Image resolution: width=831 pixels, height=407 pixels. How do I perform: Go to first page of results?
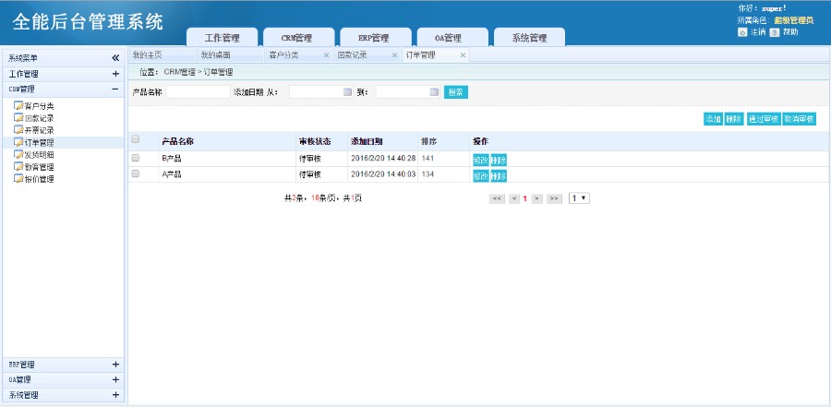(497, 198)
